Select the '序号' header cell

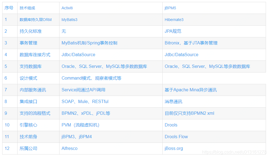click(x=10, y=8)
